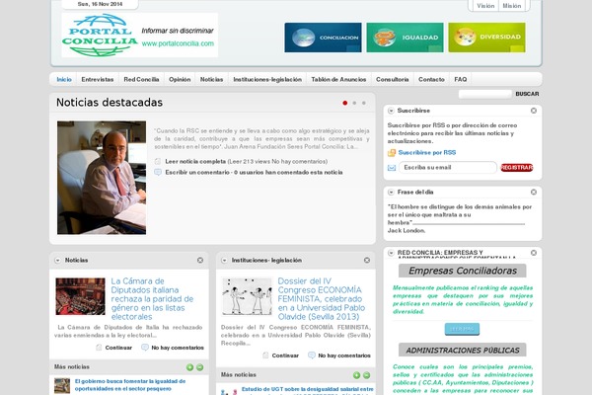The width and height of the screenshot is (592, 395).
Task: Collapse the Suscribirse widget
Action: click(x=391, y=111)
